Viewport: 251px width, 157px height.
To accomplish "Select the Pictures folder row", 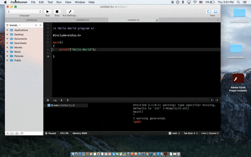I will (24, 56).
